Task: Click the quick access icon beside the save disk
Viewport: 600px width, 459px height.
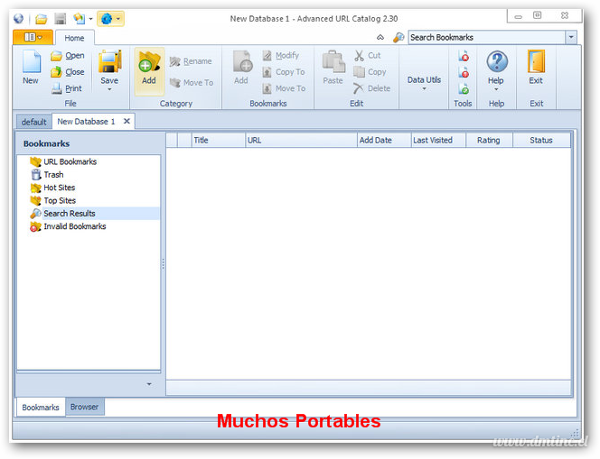Action: click(79, 18)
